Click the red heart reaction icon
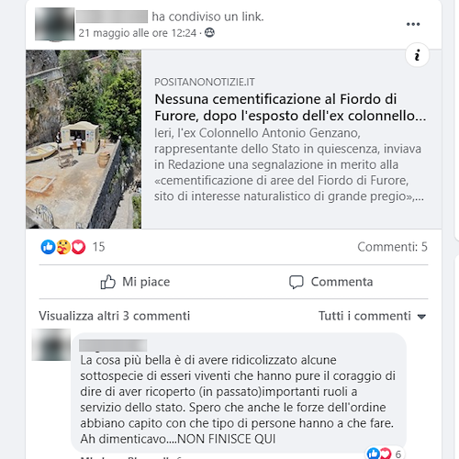This screenshot has width=459, height=459. click(78, 247)
